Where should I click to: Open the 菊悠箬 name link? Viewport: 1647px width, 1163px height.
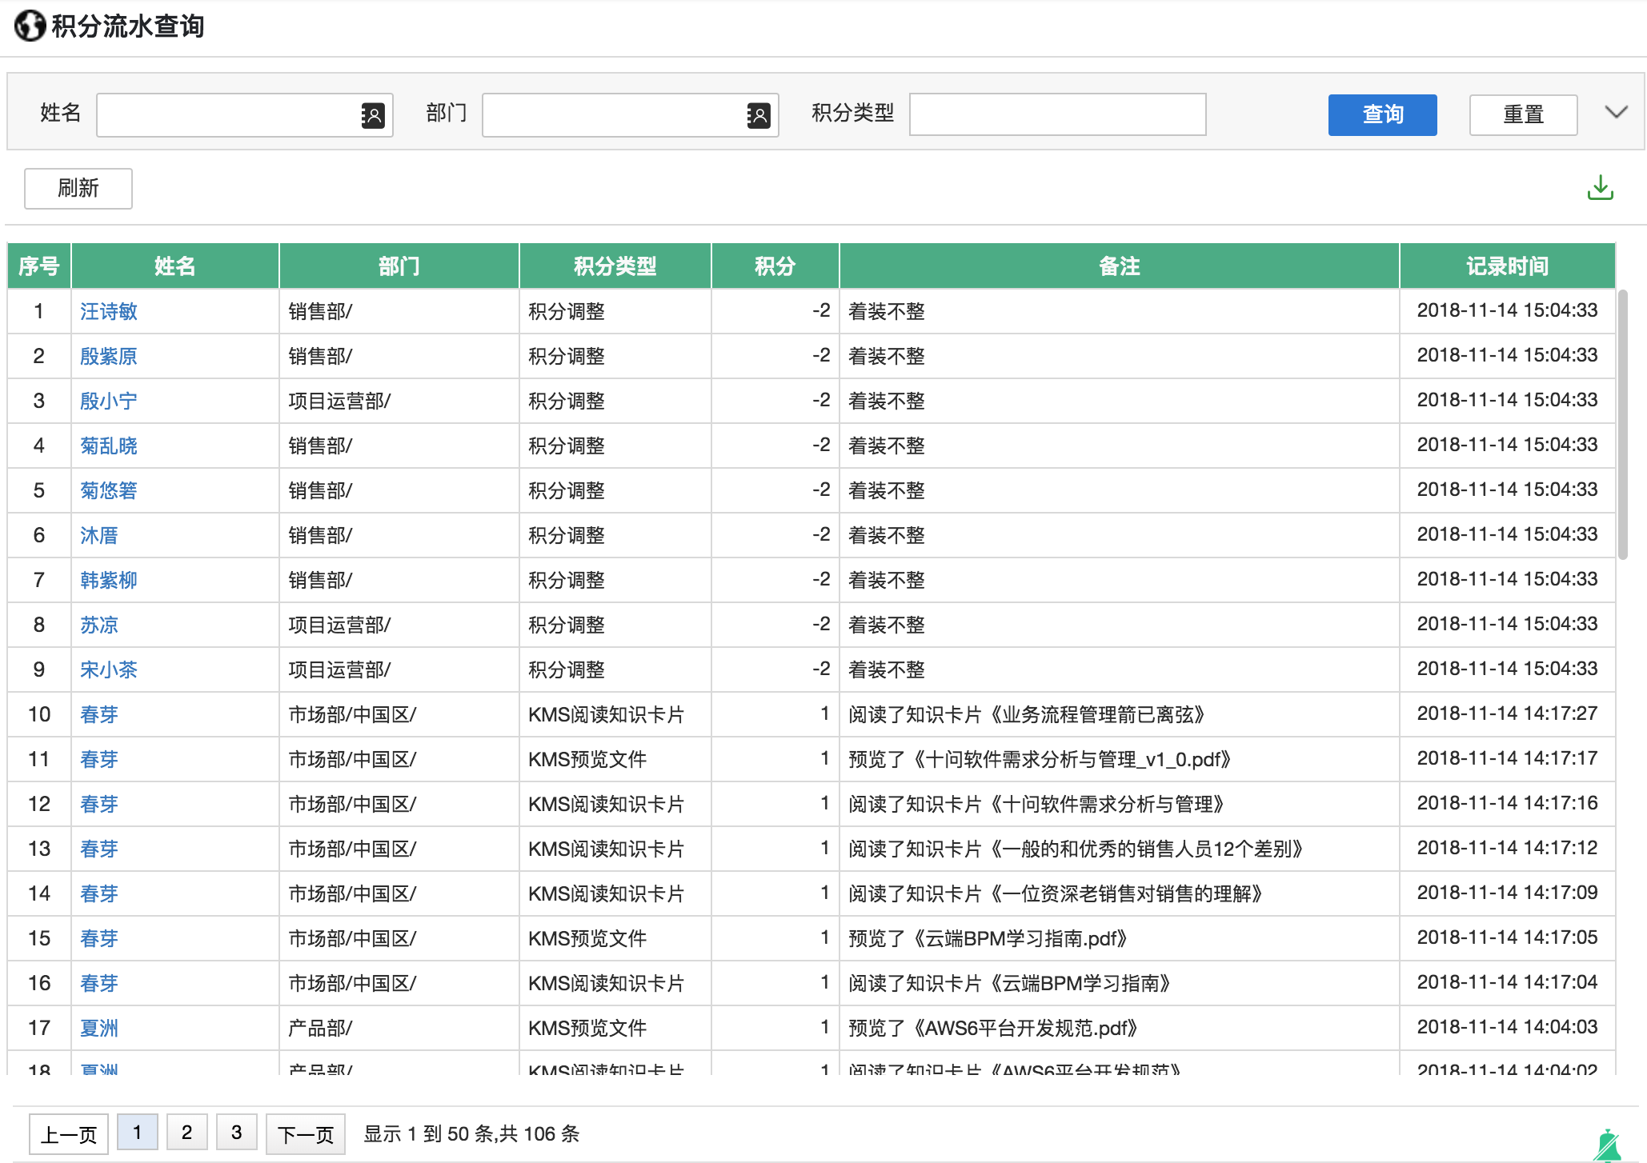109,490
